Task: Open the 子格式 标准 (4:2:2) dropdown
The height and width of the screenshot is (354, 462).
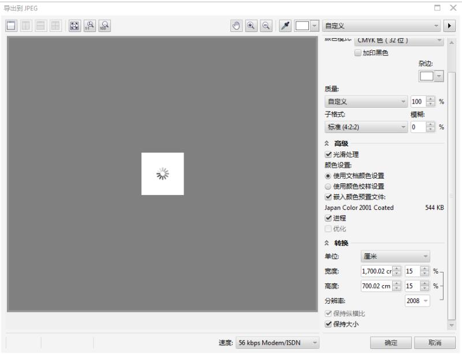Action: [366, 127]
